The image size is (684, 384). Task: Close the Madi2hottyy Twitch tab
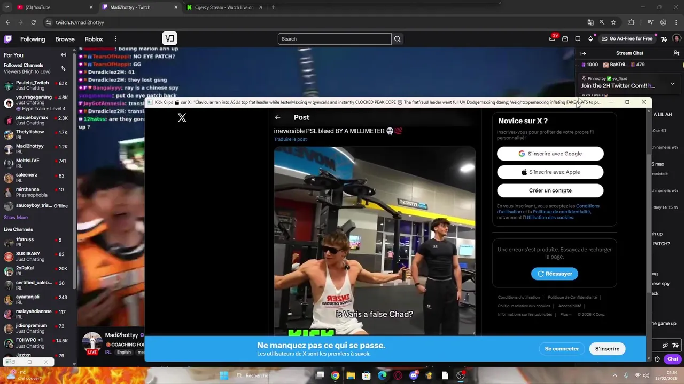click(x=176, y=7)
